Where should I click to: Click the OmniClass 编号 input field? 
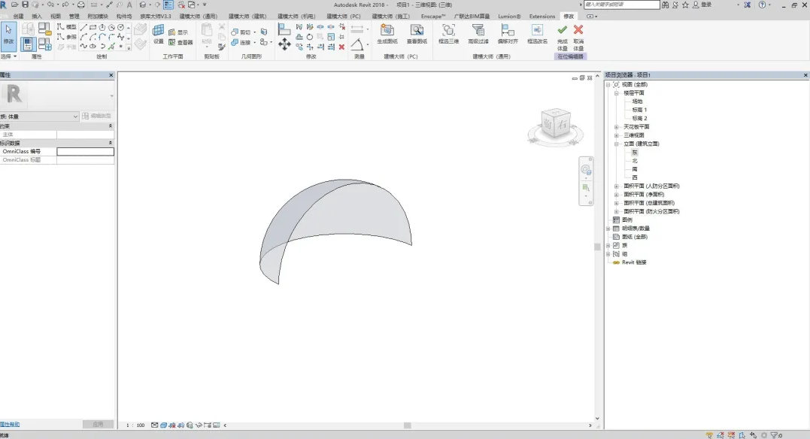tap(85, 151)
